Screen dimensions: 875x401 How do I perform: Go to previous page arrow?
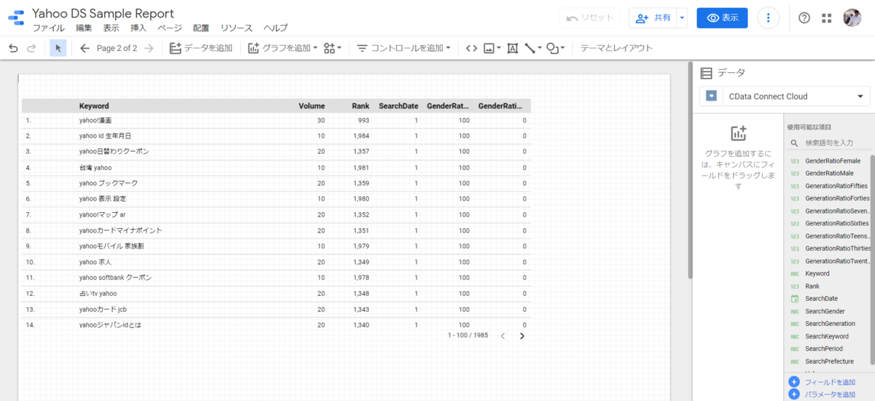(x=85, y=48)
